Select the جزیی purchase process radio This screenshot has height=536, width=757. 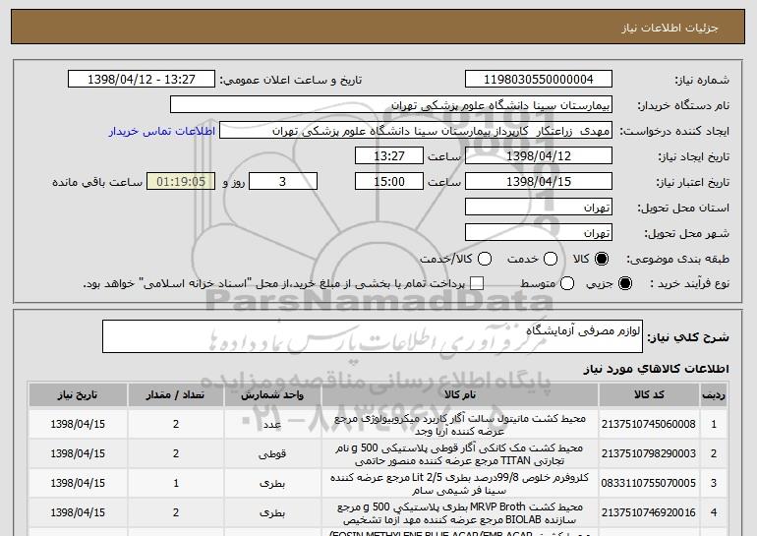[x=624, y=283]
